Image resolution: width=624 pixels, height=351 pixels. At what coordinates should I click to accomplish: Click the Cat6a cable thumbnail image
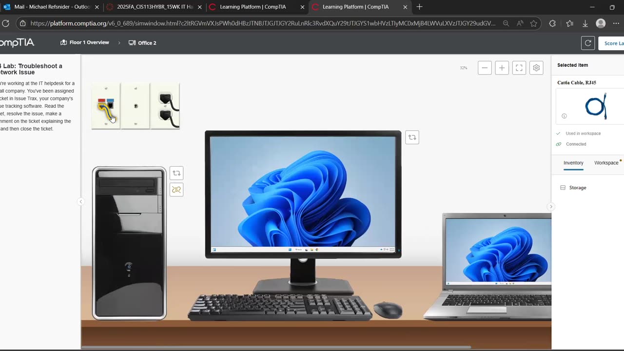point(596,106)
